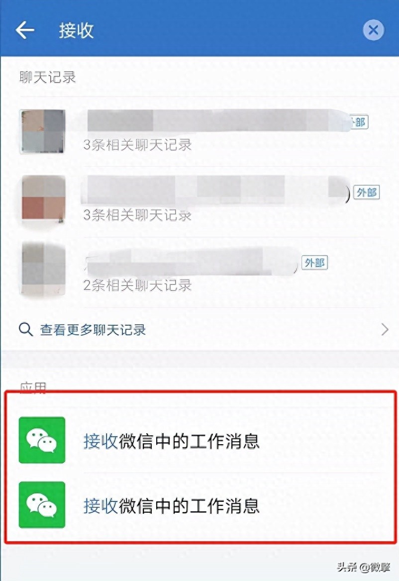
Task: Open second 接收微信中的工作消息 entry
Action: pyautogui.click(x=199, y=505)
